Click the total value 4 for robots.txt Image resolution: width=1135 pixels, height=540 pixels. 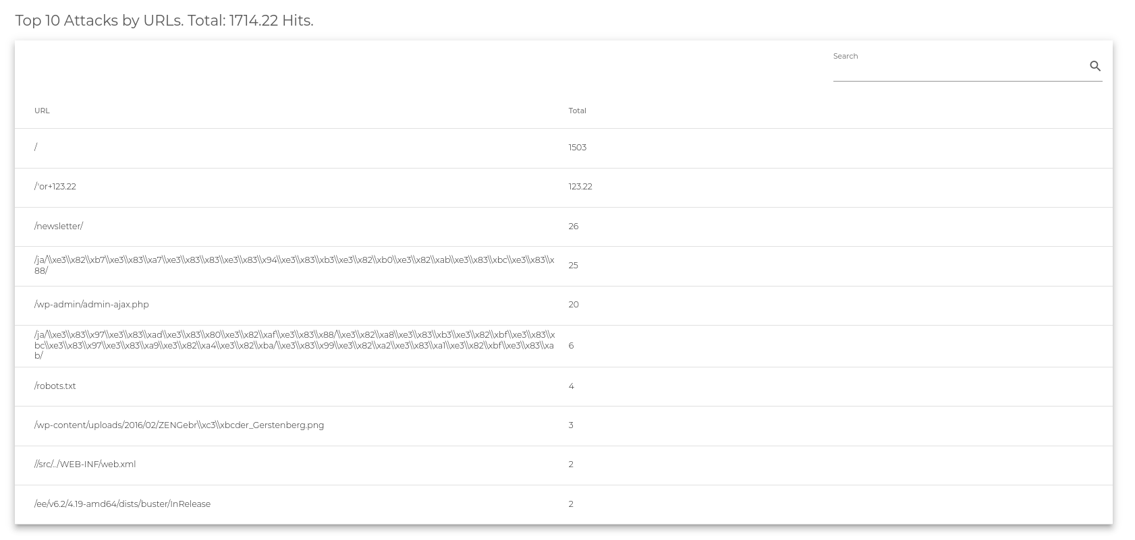(571, 386)
